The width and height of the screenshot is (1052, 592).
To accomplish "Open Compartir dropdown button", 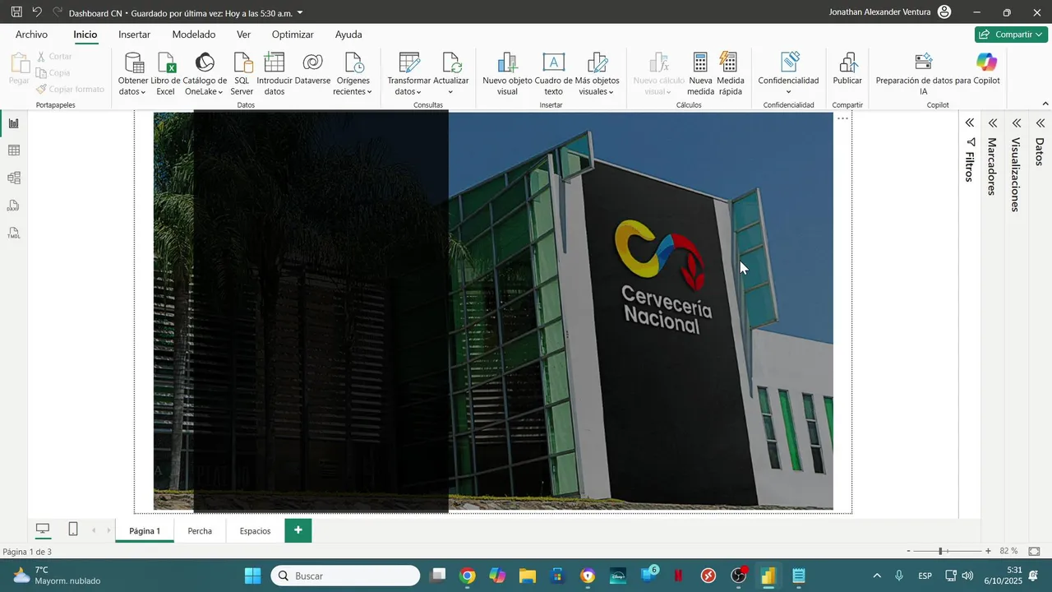I will point(1011,35).
